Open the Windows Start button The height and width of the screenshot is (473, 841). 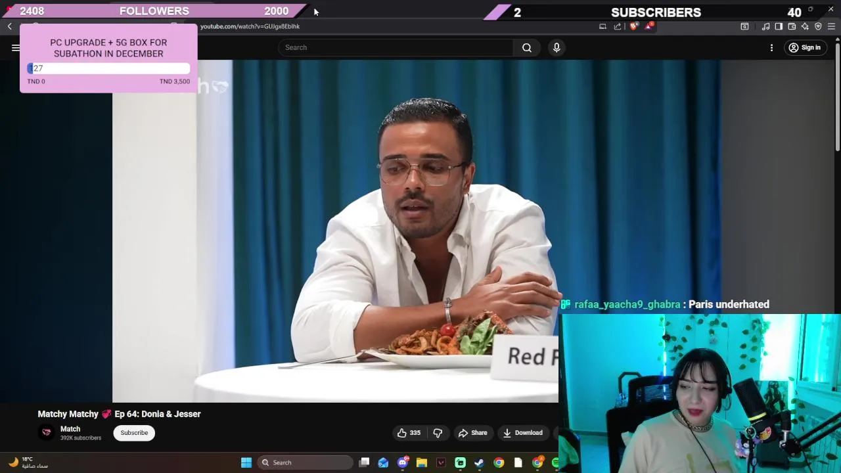(x=246, y=462)
